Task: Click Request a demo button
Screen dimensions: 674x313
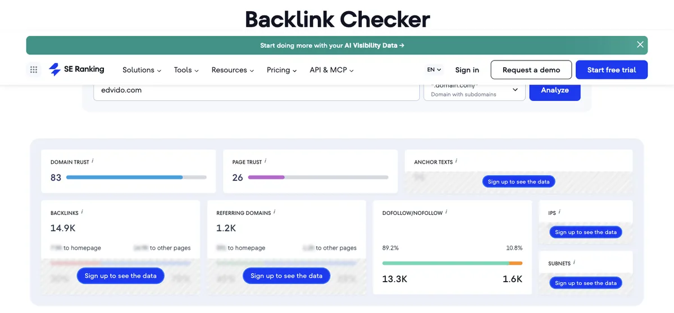Action: tap(531, 70)
